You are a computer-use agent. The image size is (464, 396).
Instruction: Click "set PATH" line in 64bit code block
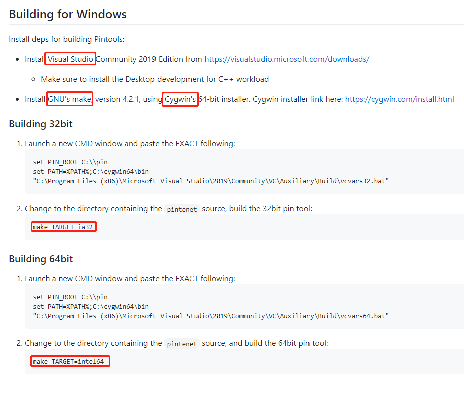[91, 307]
